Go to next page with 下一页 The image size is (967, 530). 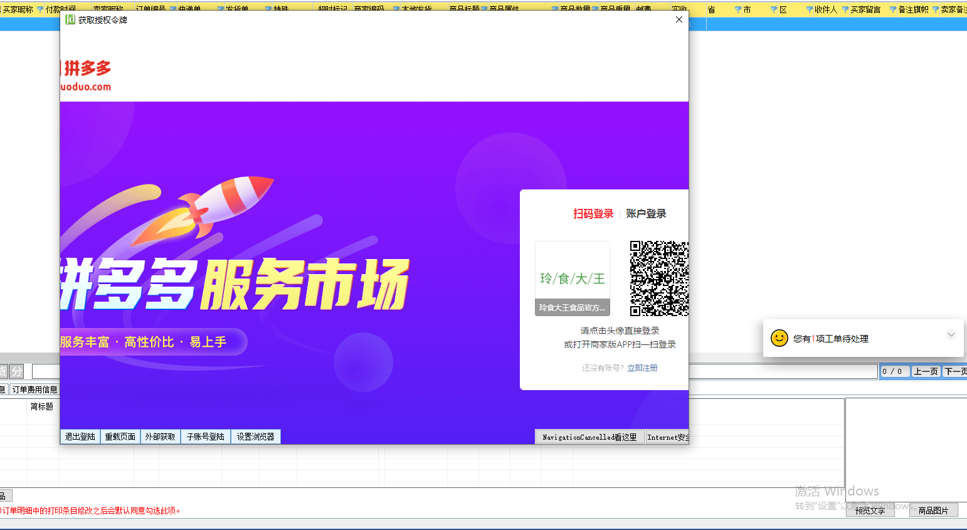[955, 371]
